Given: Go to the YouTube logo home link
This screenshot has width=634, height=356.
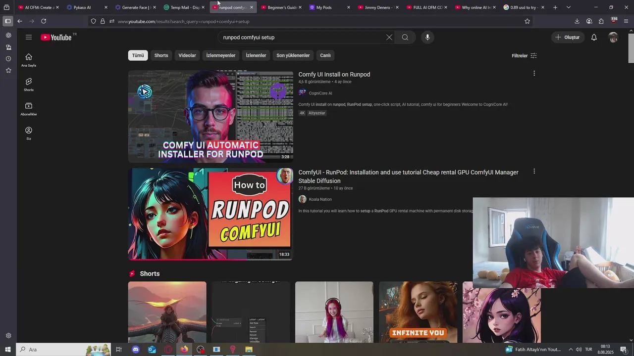Looking at the screenshot, I should pyautogui.click(x=56, y=37).
